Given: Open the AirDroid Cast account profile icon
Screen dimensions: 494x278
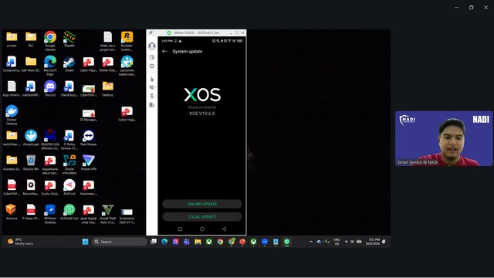Looking at the screenshot, I should pyautogui.click(x=152, y=46).
